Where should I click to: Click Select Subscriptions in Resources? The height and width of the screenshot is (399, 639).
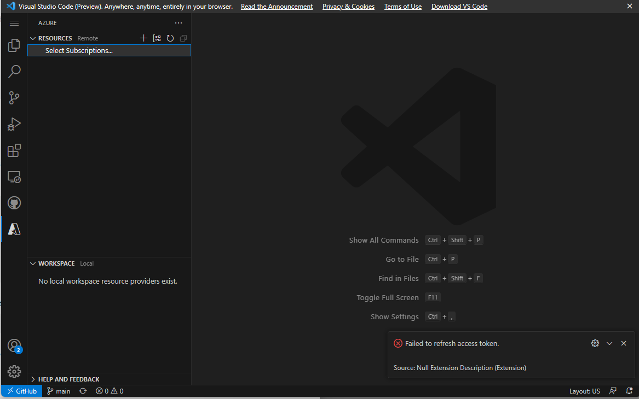click(79, 50)
